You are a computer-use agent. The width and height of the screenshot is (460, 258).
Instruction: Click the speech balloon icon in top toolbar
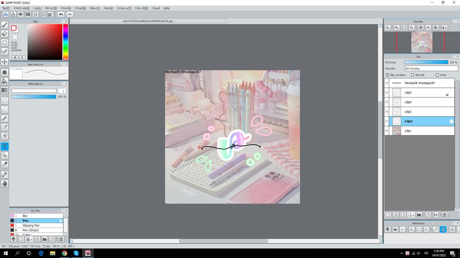pos(21,14)
